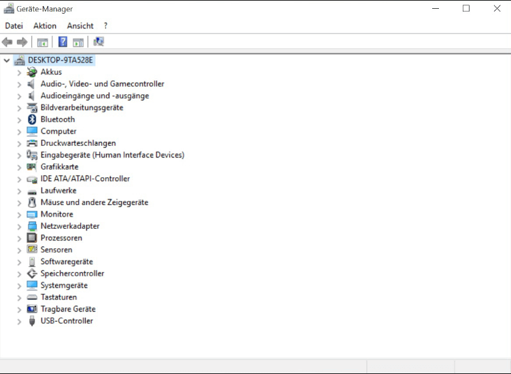Select the DESKTOP-9TA528E computer name
The image size is (511, 374).
click(60, 60)
